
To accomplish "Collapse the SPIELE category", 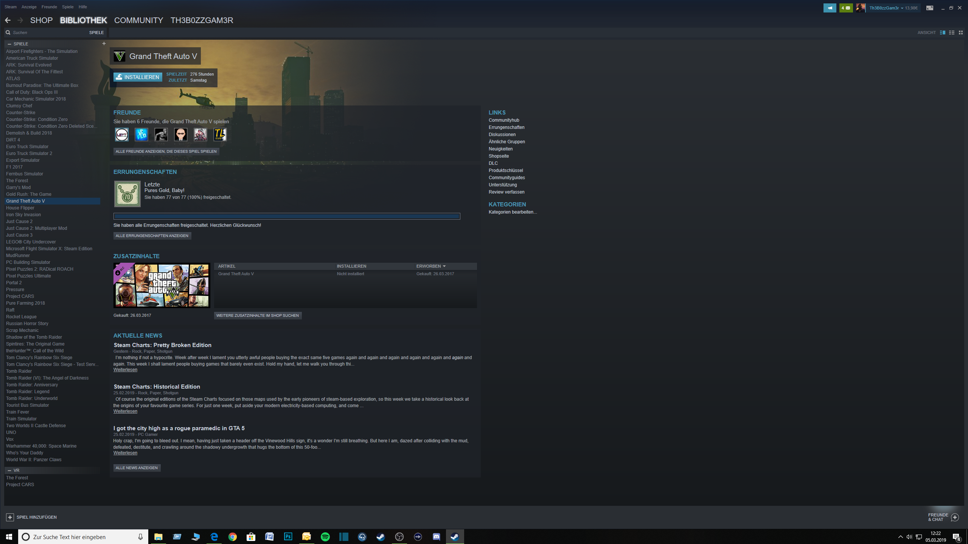I will pyautogui.click(x=9, y=44).
